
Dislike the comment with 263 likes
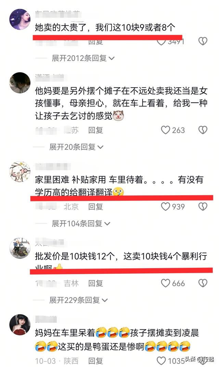pyautogui.click(x=203, y=130)
